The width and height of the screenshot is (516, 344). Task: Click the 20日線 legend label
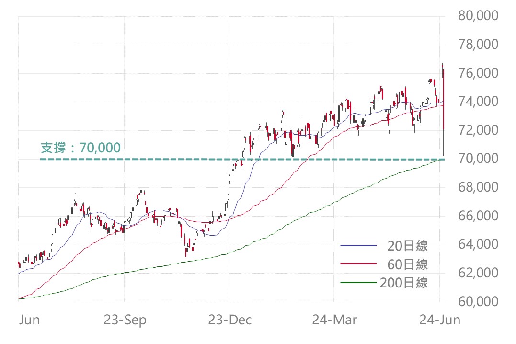click(407, 246)
